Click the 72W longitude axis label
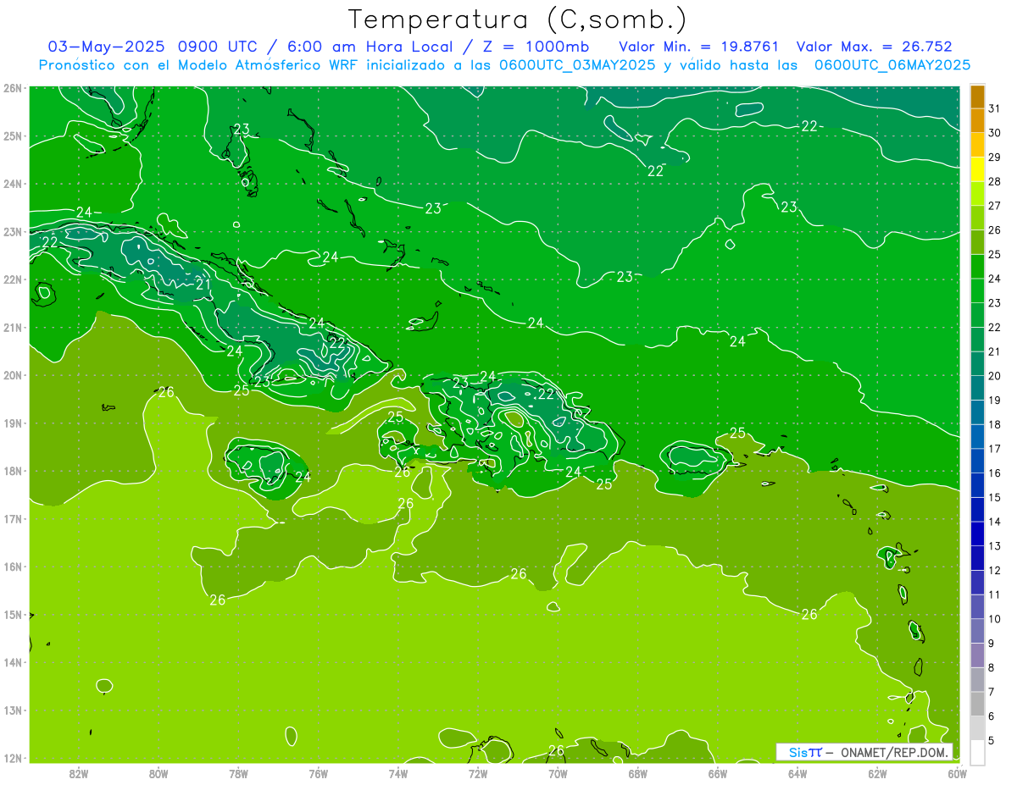This screenshot has height=785, width=1017. [x=478, y=772]
